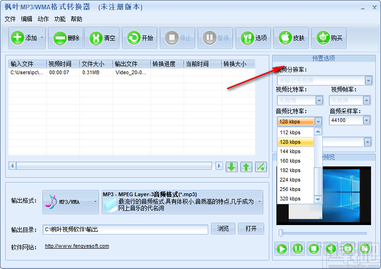
Task: Select 224 kbps in the bitrate list
Action: [296, 180]
